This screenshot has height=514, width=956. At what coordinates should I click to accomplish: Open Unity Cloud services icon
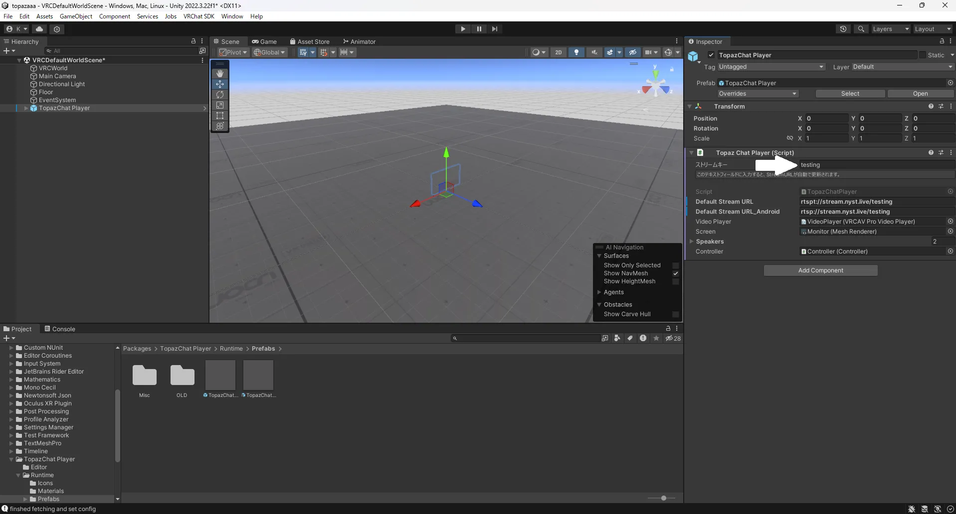(x=39, y=29)
